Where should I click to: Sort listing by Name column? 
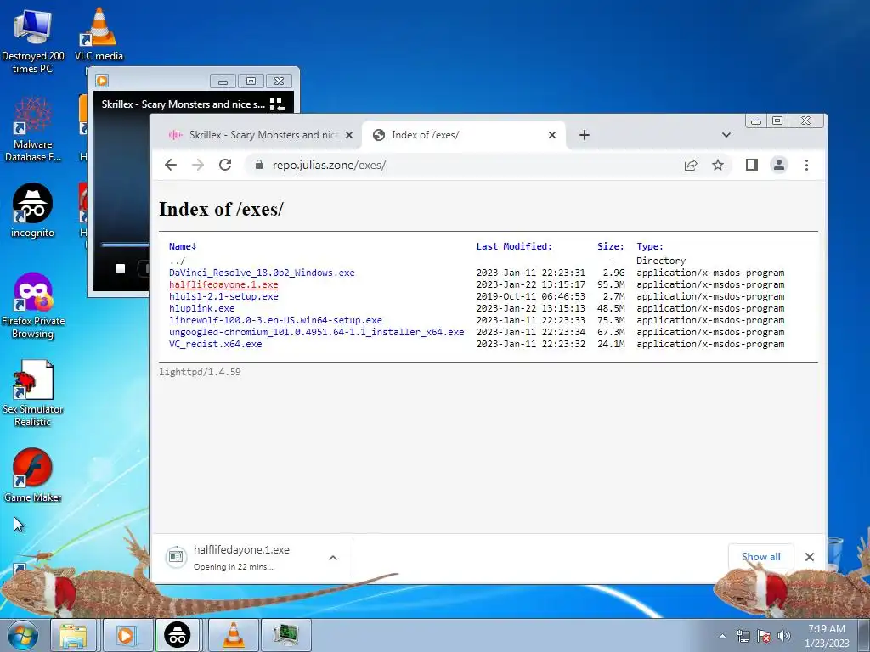click(183, 246)
